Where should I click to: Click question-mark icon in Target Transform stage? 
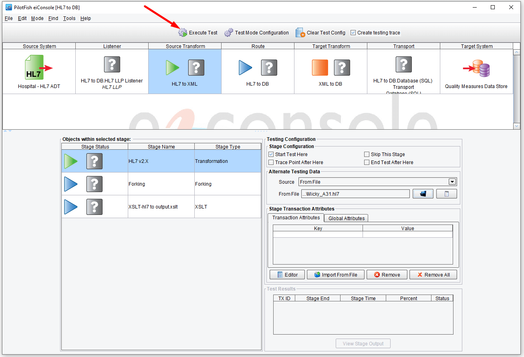click(342, 68)
